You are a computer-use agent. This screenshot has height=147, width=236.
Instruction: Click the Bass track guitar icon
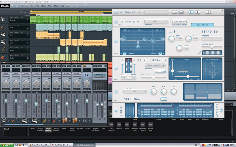3,27
